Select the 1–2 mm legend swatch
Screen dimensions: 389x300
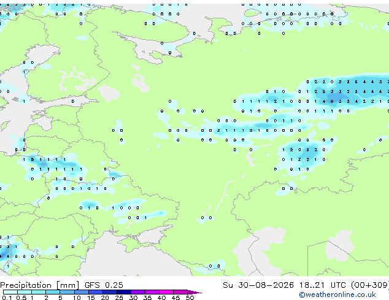(x=39, y=292)
